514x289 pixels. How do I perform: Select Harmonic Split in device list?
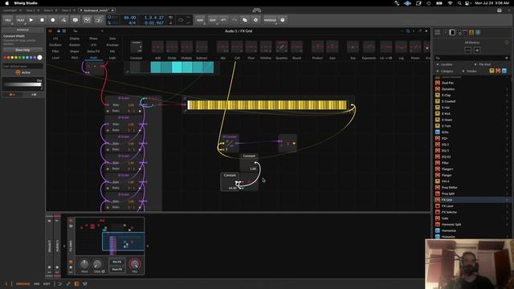coord(471,225)
